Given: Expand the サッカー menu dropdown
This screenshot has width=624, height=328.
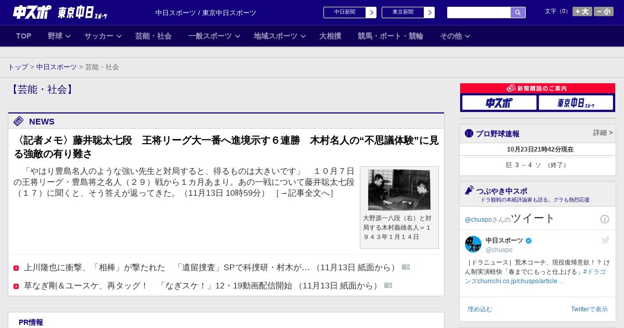Looking at the screenshot, I should tap(119, 36).
